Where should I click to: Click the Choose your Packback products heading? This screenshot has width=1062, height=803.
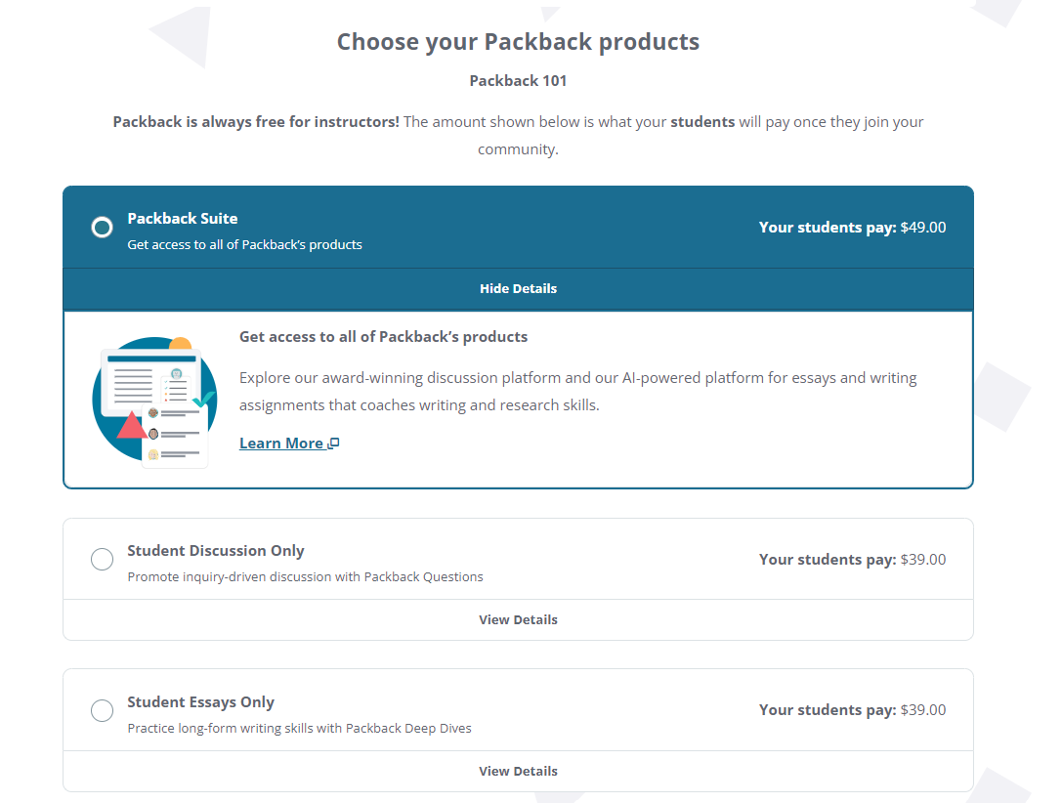tap(518, 41)
